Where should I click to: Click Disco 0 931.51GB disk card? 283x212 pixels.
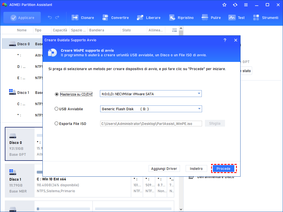coord(20,144)
